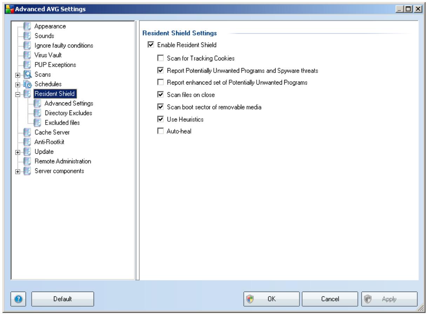Click the Excluded files item icon

tap(38, 122)
